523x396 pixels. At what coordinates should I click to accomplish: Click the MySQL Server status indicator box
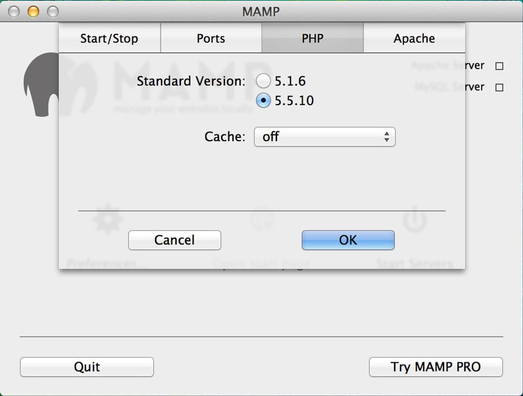[x=499, y=88]
